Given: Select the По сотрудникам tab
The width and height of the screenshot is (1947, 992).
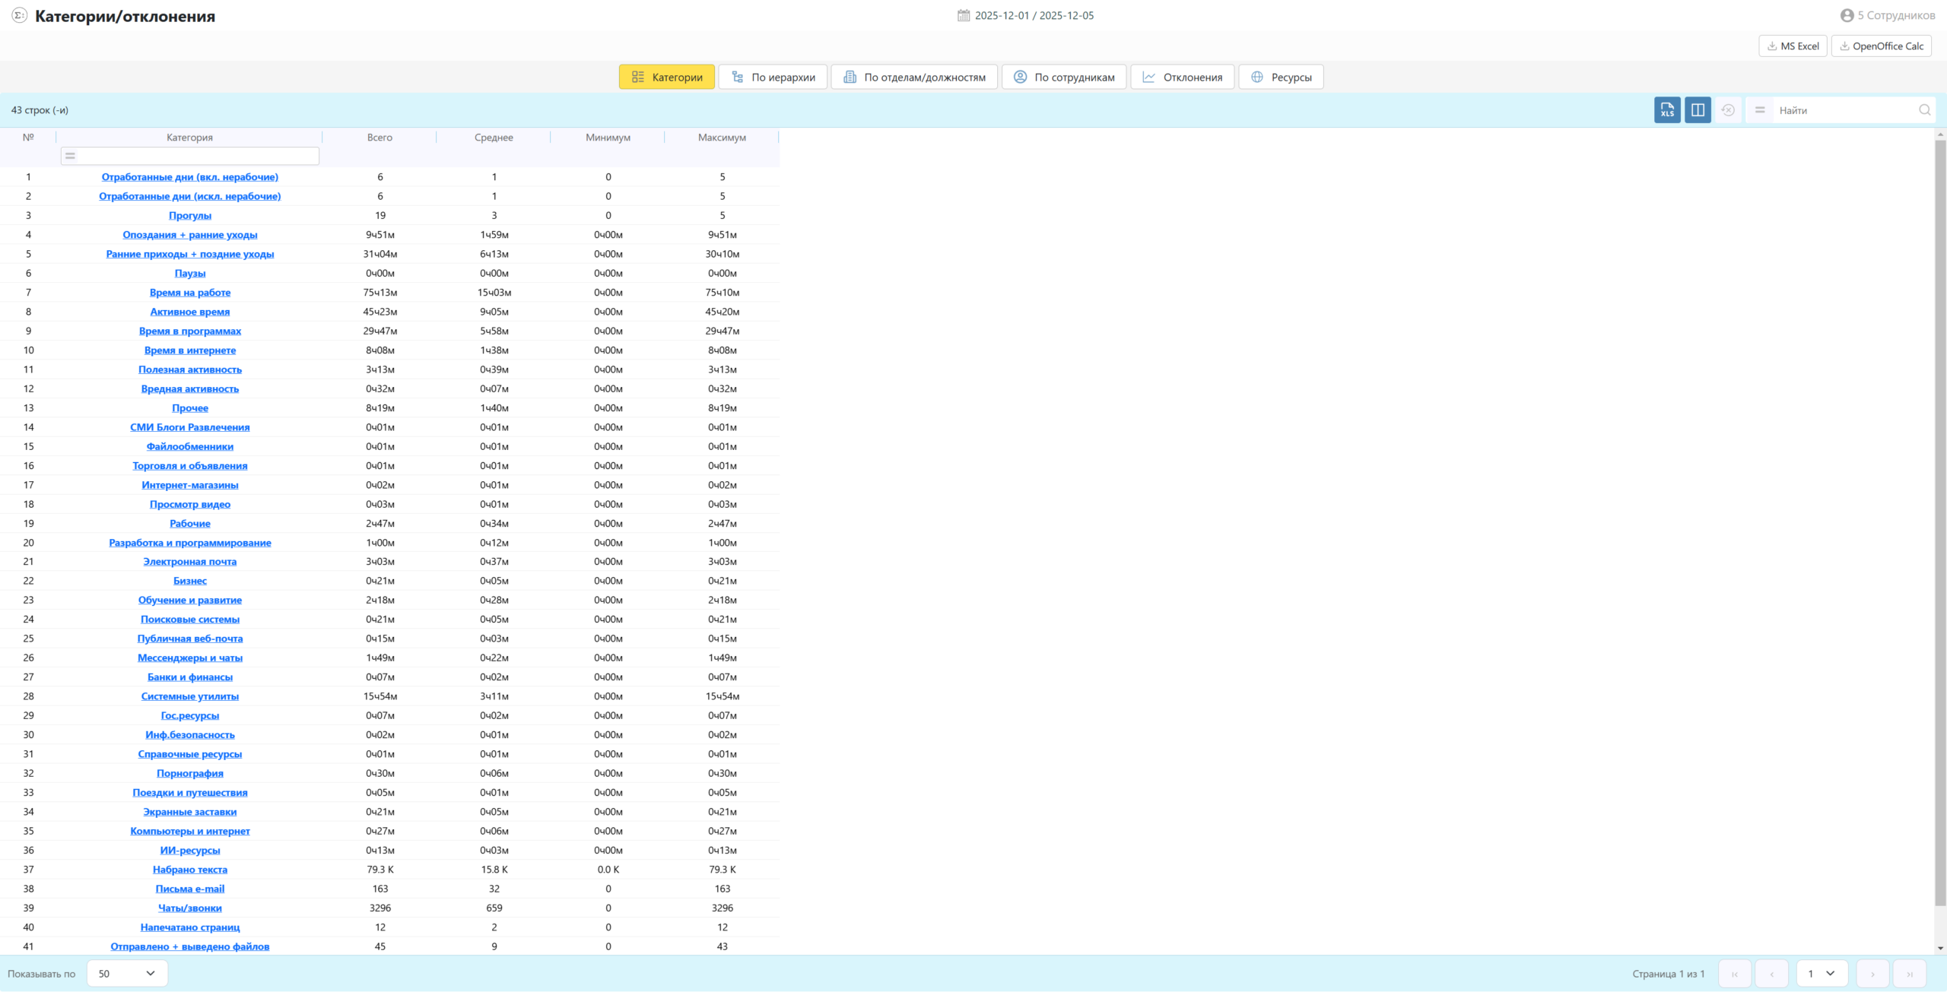Looking at the screenshot, I should pos(1063,77).
